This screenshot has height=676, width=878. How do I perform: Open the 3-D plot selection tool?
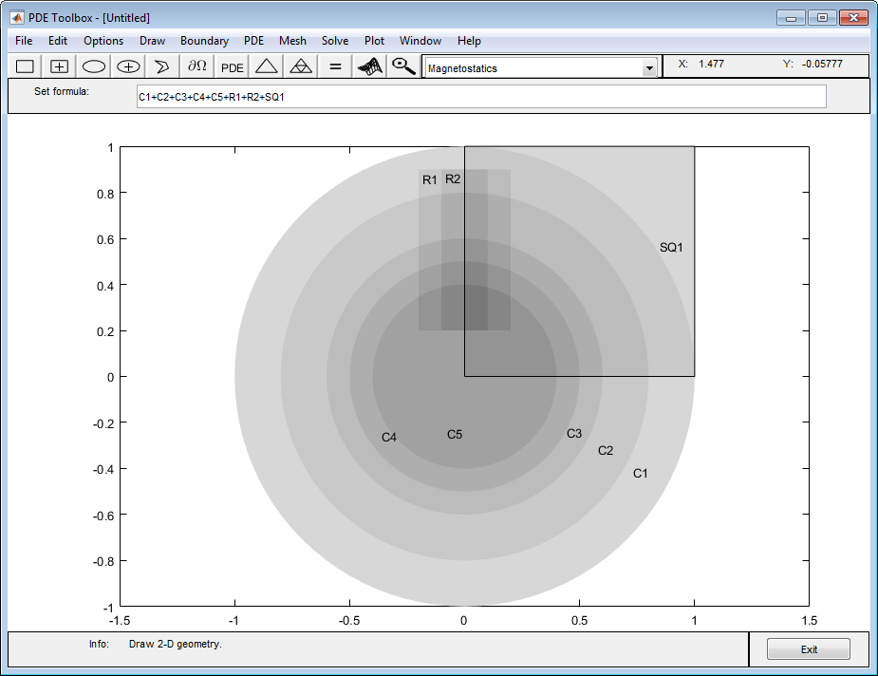[369, 66]
